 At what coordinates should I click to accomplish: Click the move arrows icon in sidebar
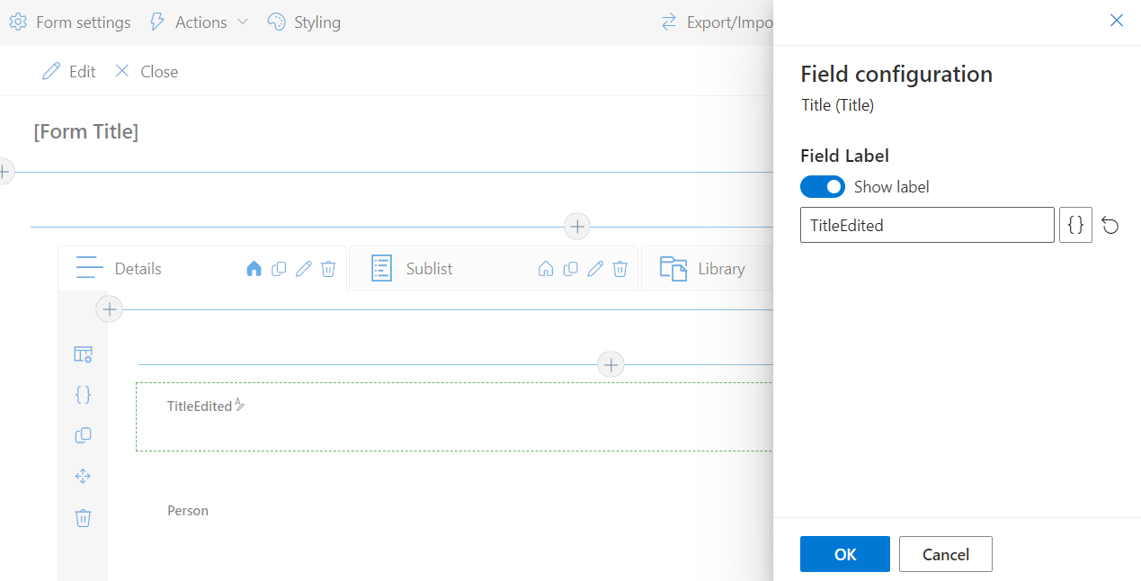click(83, 477)
